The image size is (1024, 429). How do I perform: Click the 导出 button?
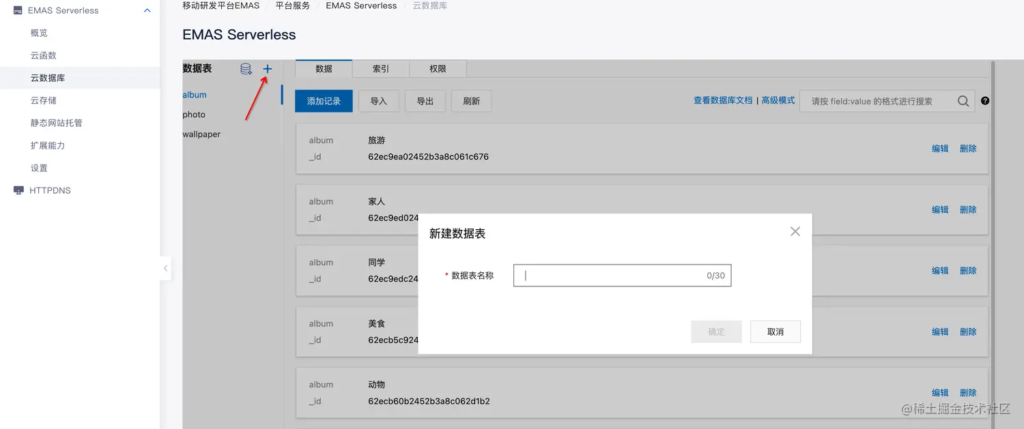pyautogui.click(x=425, y=101)
